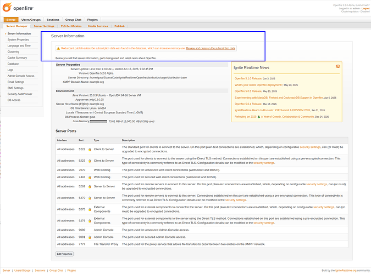Click the footer Server link
The width and height of the screenshot is (371, 274).
click(7, 271)
